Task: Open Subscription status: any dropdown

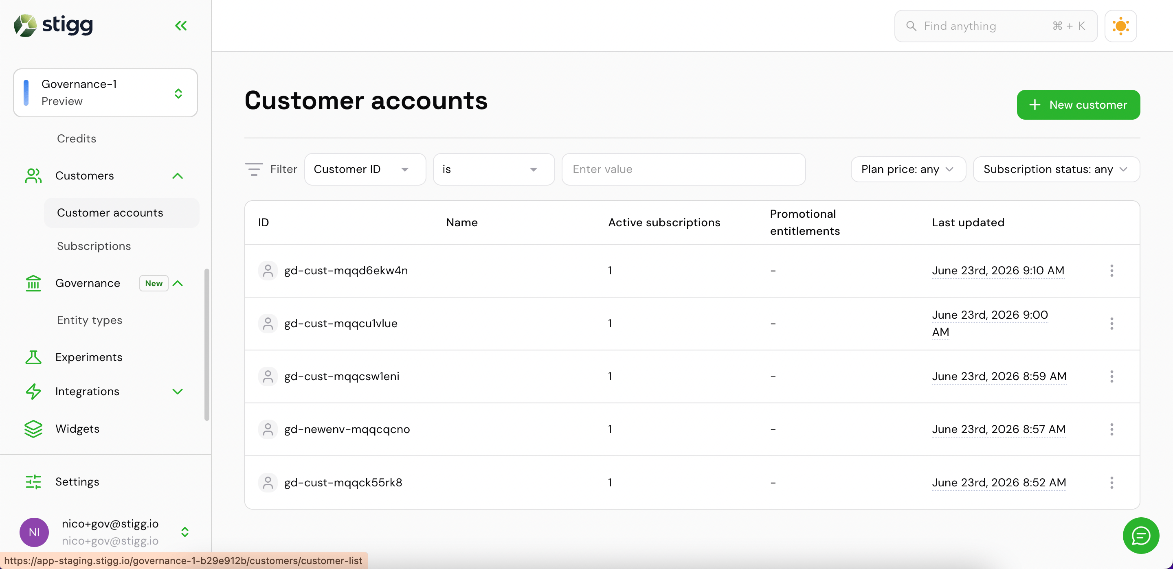Action: [1057, 169]
